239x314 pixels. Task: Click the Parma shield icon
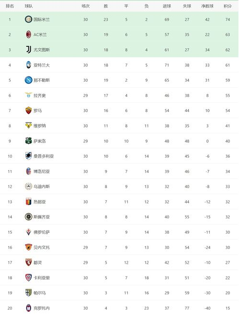pyautogui.click(x=28, y=292)
